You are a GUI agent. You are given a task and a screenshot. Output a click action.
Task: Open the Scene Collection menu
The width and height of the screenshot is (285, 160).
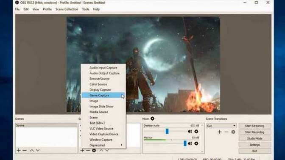tap(67, 9)
